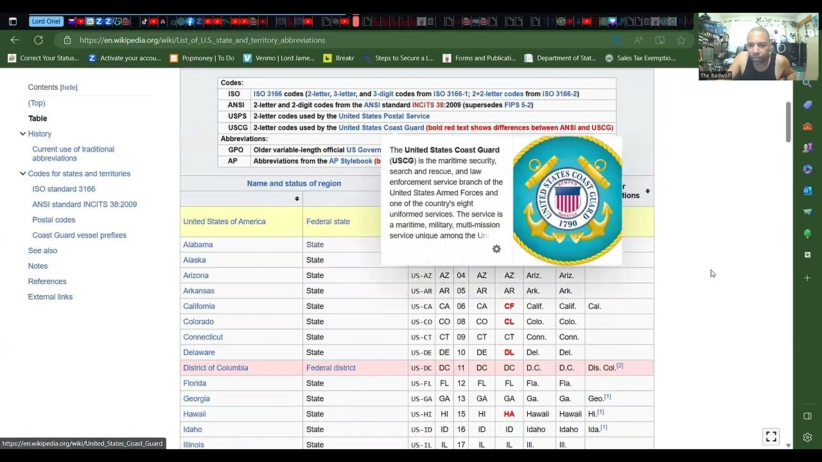Viewport: 822px width, 462px height.
Task: Add this page to favorites star
Action: (x=681, y=40)
